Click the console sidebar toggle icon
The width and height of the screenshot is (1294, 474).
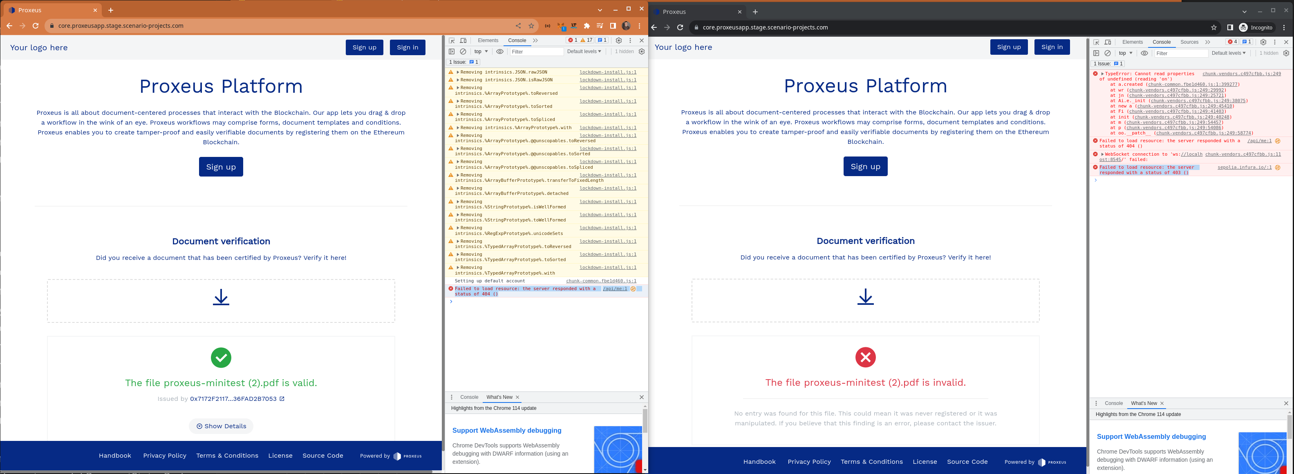[451, 51]
